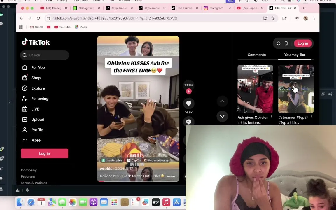This screenshot has width=336, height=210.
Task: Open Chrome three-dot menu
Action: [x=314, y=18]
